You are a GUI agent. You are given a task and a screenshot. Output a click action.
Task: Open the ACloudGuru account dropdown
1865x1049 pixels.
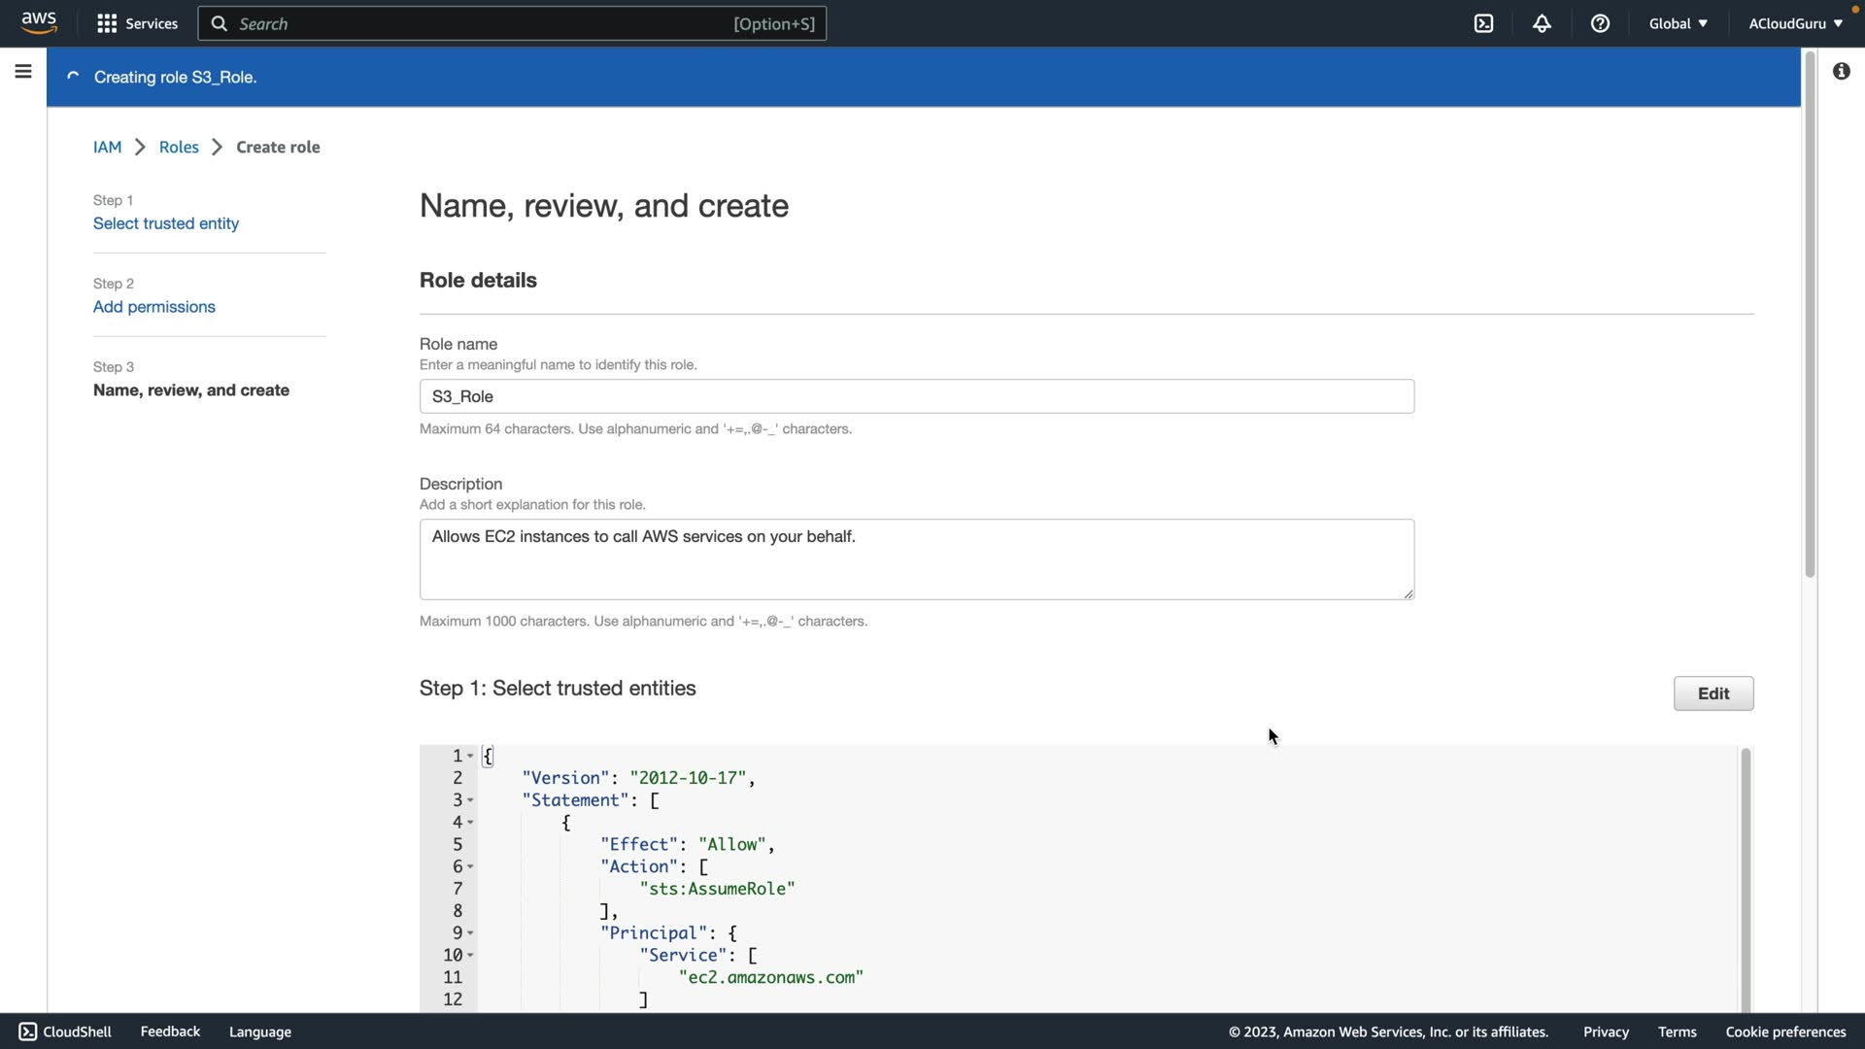(x=1795, y=23)
